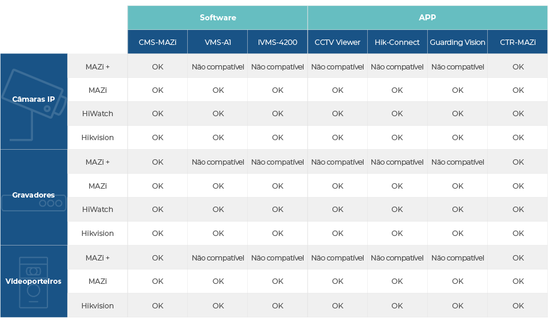
Task: Click the IVMS-4200 column header
Action: 277,42
